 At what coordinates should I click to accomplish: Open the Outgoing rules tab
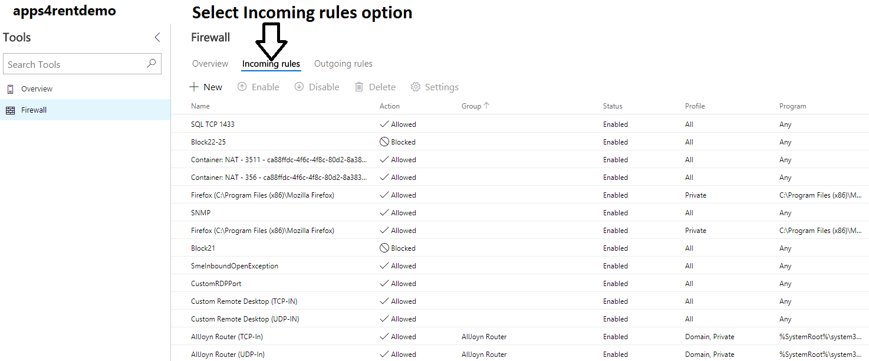pyautogui.click(x=343, y=64)
